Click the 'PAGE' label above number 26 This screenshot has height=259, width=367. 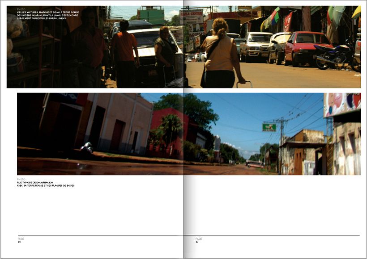coord(21,239)
